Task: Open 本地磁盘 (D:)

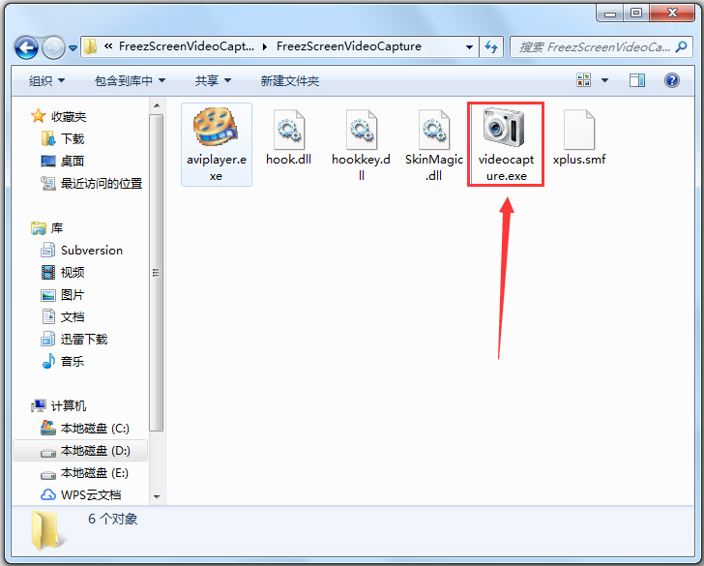Action: click(x=80, y=451)
